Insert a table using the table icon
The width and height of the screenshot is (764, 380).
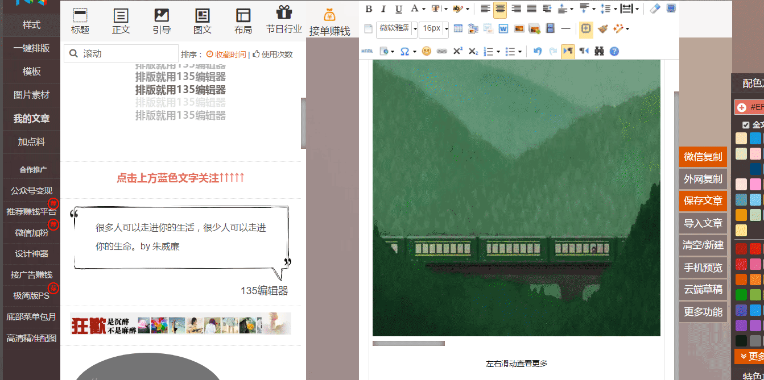(458, 28)
